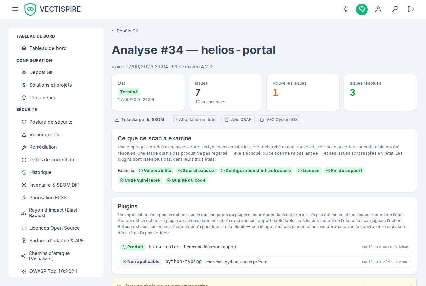
Task: Click the Délais de correction clock icon
Action: point(24,160)
